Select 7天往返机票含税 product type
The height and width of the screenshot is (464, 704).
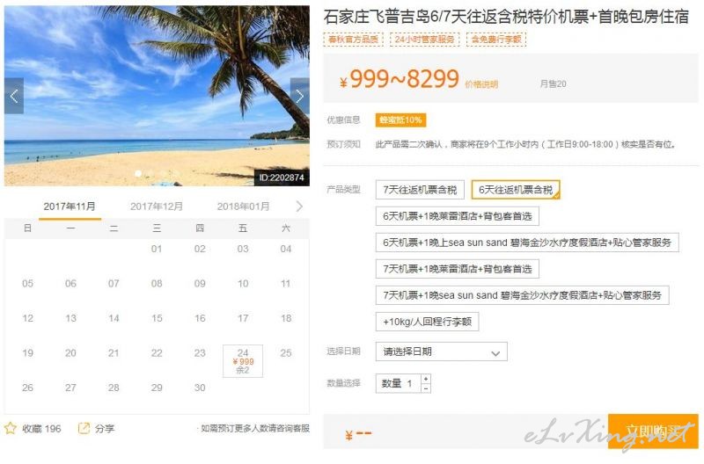point(420,190)
